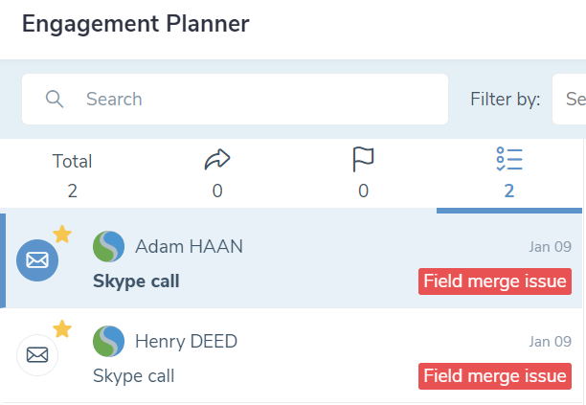Click Adam HAAN's avatar logo
586x405 pixels.
pos(109,247)
